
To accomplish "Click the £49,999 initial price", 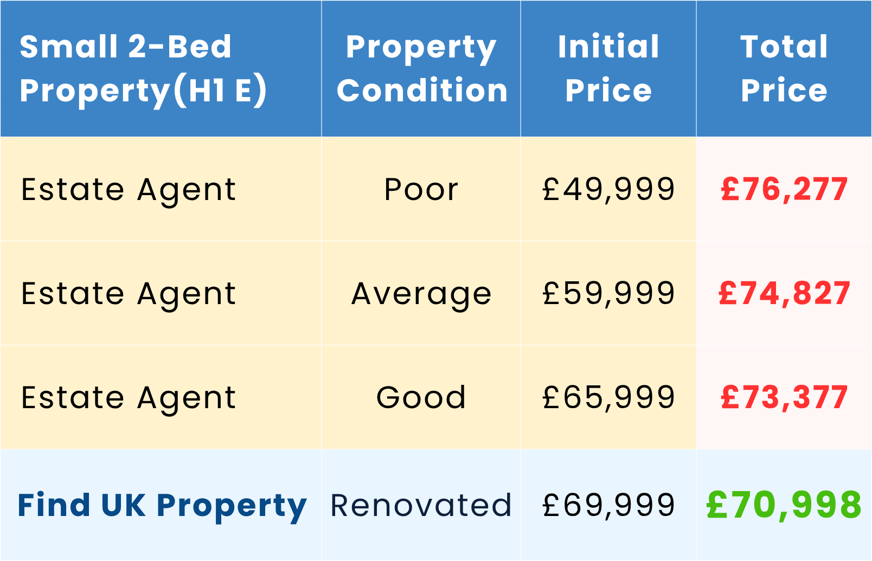I will pyautogui.click(x=608, y=189).
